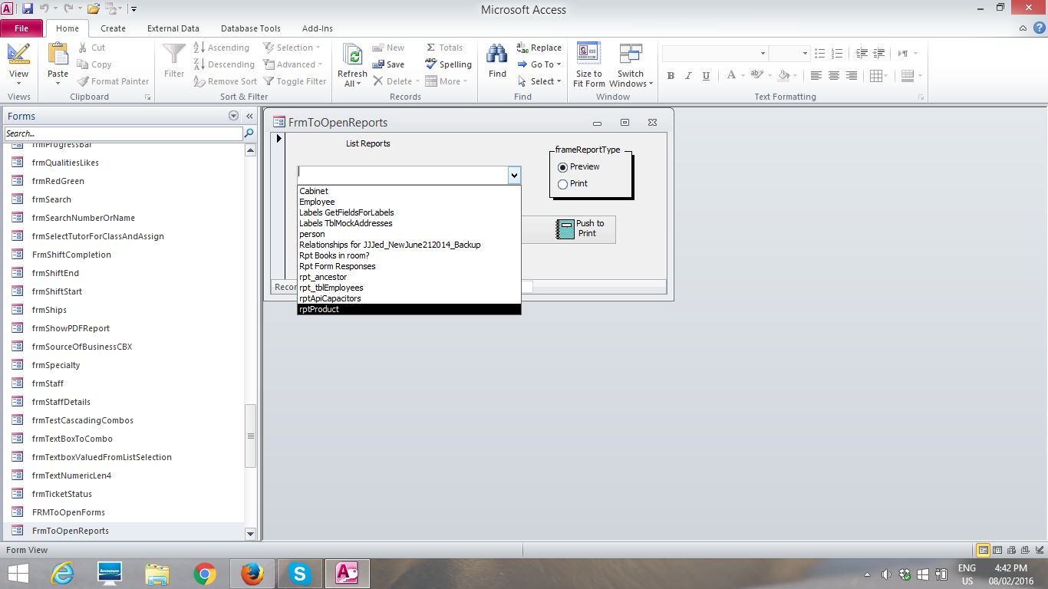This screenshot has height=589, width=1048.
Task: Choose Cabinet from the reports list
Action: (x=409, y=191)
